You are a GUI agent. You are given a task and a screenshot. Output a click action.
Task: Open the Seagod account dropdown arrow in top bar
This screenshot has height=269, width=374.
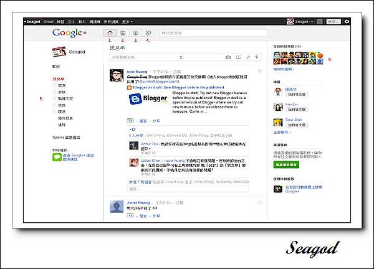tap(312, 22)
